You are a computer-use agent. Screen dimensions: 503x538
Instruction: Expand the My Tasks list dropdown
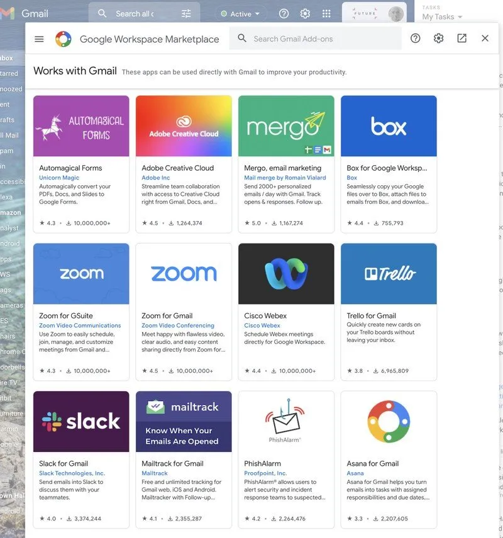443,17
